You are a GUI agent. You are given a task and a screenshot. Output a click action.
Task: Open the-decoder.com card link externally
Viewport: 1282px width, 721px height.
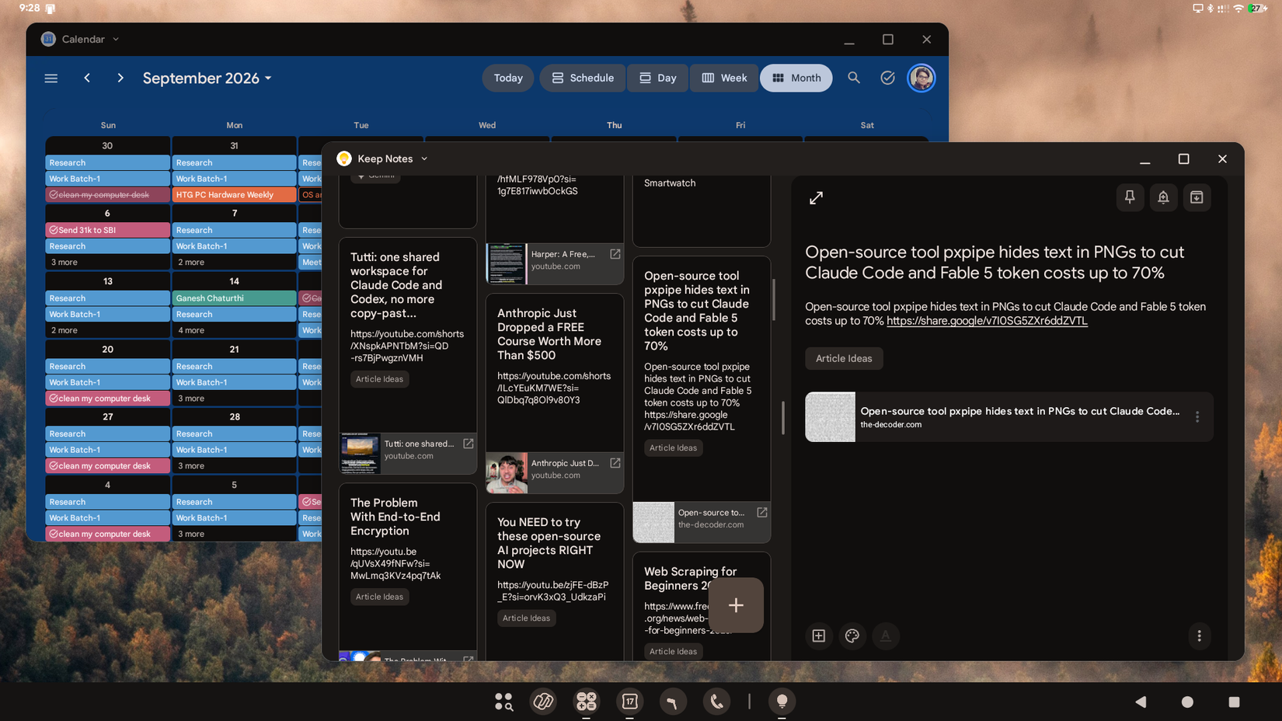pyautogui.click(x=761, y=513)
